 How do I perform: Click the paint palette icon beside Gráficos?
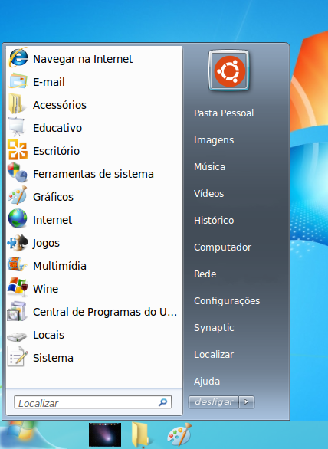tap(18, 195)
